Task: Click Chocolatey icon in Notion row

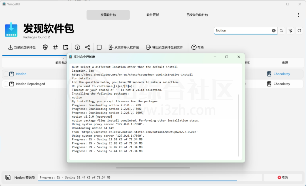Action: 269,74
